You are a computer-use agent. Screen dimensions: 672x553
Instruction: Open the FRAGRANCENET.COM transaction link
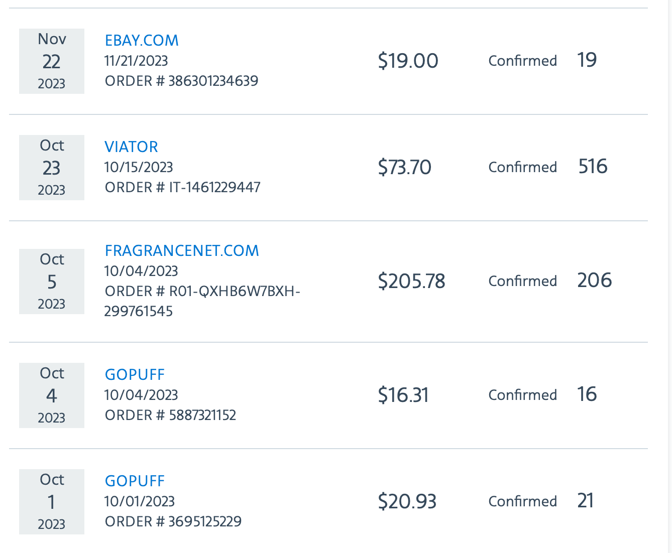click(x=182, y=250)
